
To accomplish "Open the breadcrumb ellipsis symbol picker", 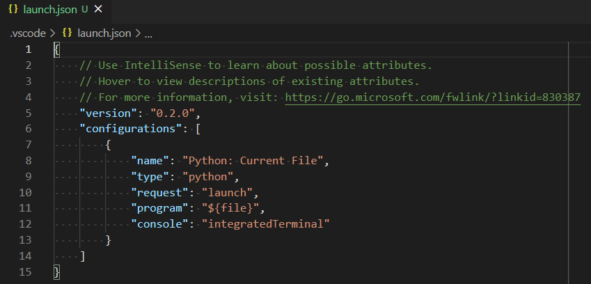I will click(148, 34).
